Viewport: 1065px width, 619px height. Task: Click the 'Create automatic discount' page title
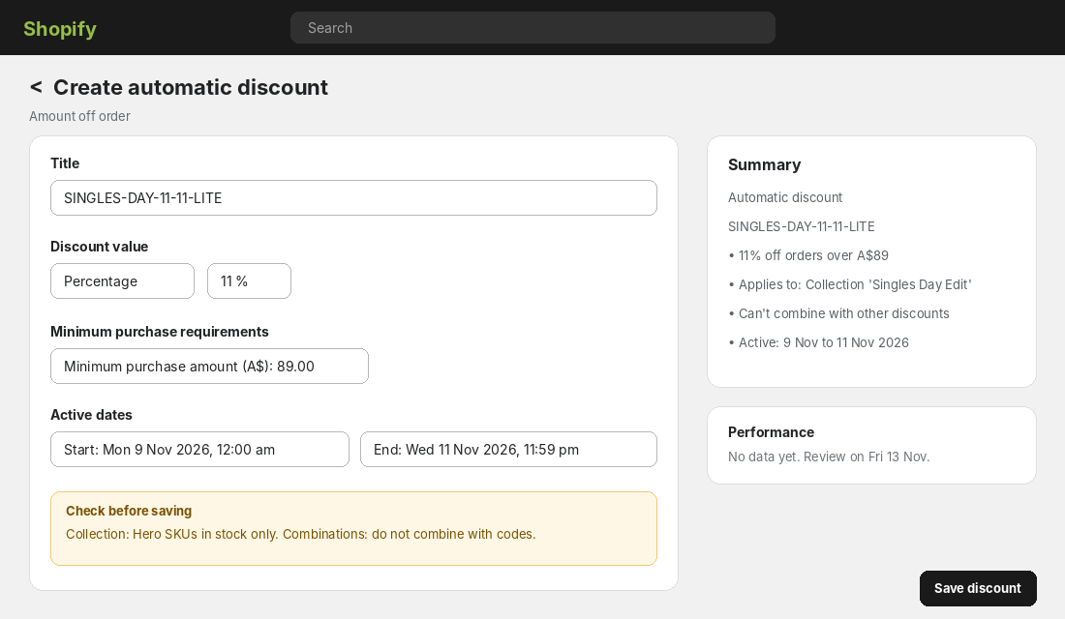(190, 87)
